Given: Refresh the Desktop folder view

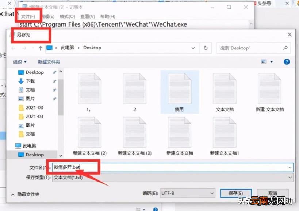Looking at the screenshot, I should (x=206, y=48).
